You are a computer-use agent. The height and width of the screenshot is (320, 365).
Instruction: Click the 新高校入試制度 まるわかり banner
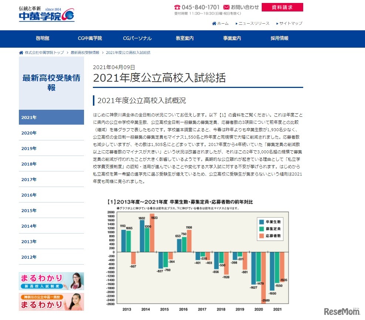coord(51,282)
